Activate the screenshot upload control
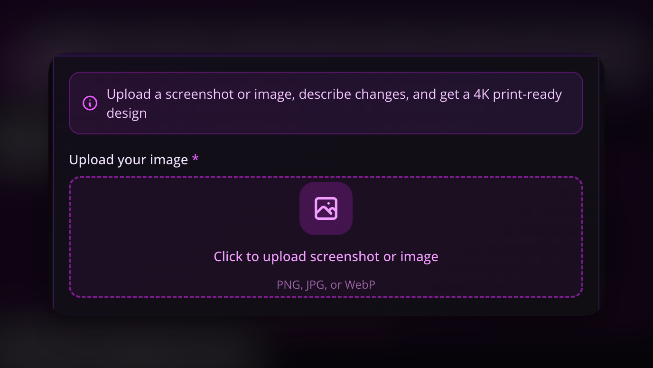This screenshot has width=653, height=368. point(326,237)
